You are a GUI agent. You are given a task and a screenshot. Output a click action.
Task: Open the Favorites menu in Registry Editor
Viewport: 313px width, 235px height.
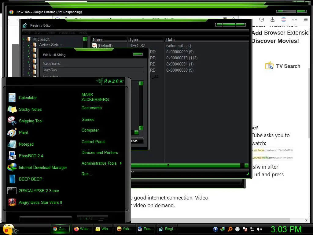click(67, 32)
